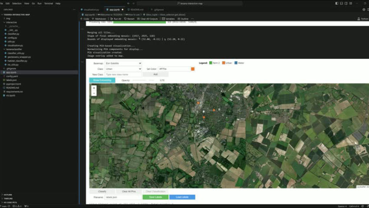Click the Filename field showing labels.json
This screenshot has width=369, height=208.
click(123, 197)
